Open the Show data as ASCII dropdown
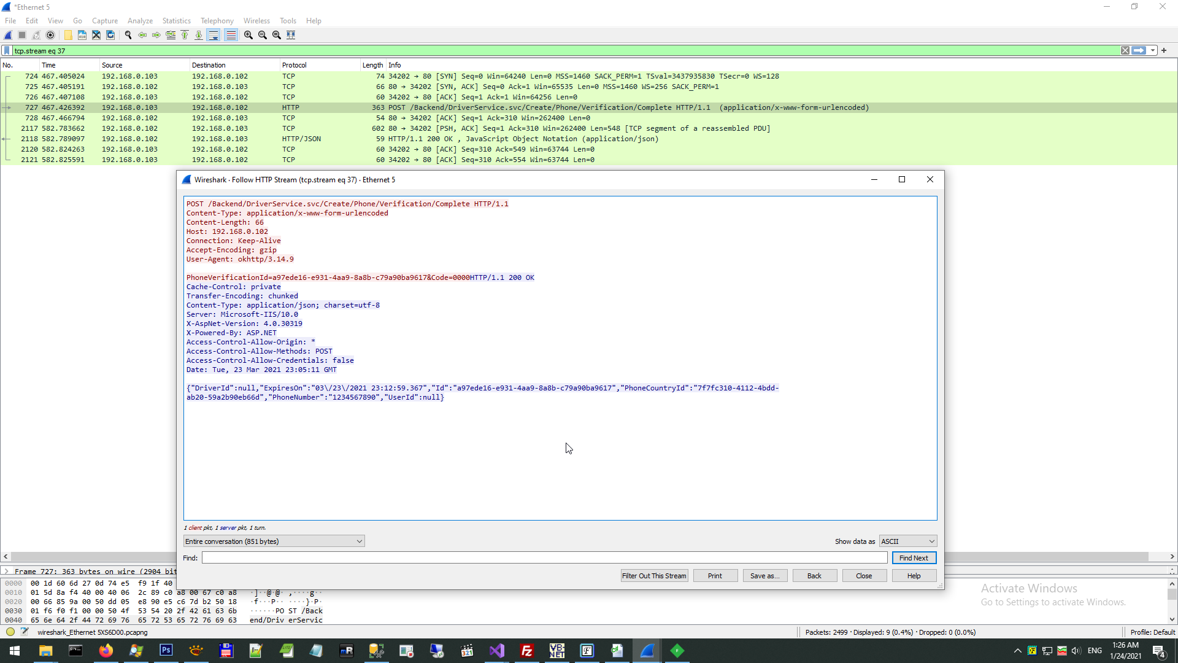 pyautogui.click(x=907, y=541)
